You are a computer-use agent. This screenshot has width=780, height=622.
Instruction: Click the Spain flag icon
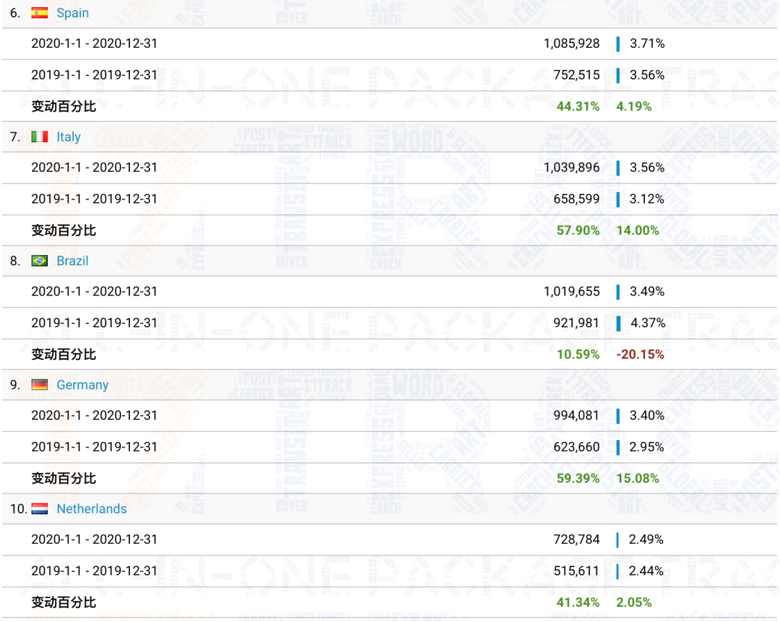40,13
